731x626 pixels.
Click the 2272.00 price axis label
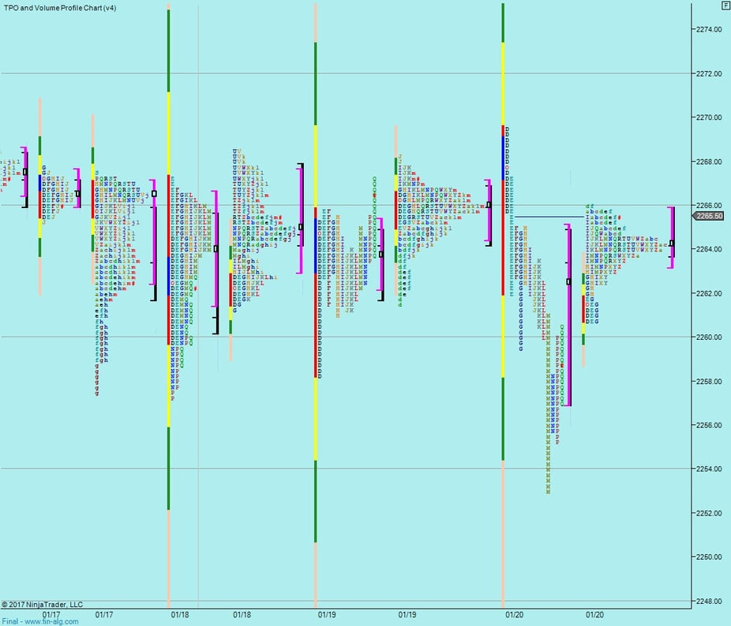[709, 73]
